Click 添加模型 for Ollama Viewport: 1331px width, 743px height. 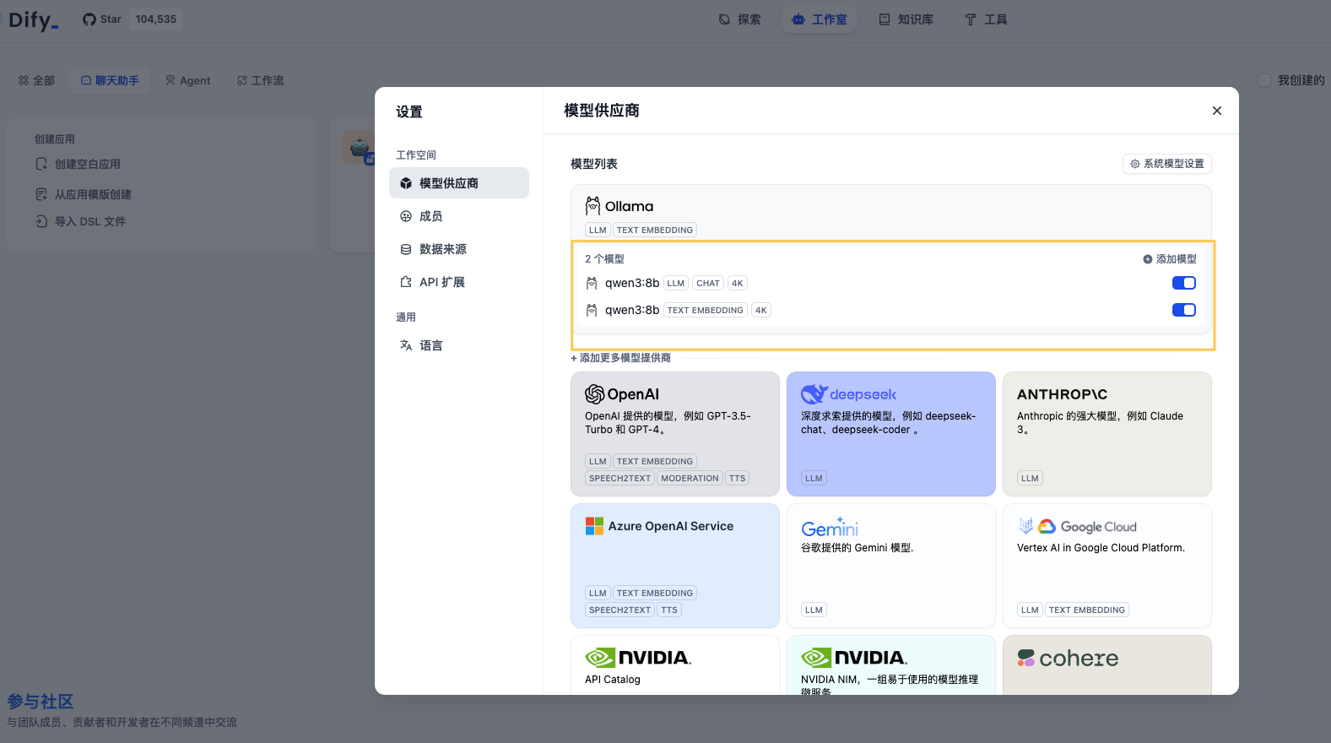pyautogui.click(x=1170, y=259)
